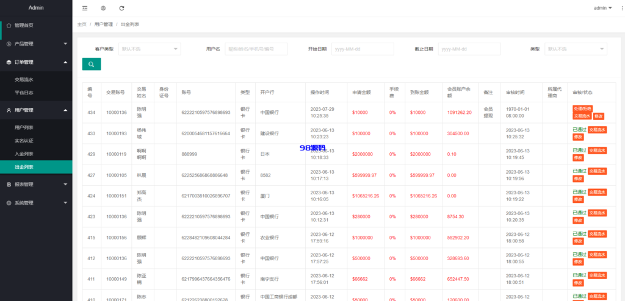Viewport: 625px width, 301px height.
Task: Open the 客户类型 dropdown
Action: pyautogui.click(x=150, y=49)
